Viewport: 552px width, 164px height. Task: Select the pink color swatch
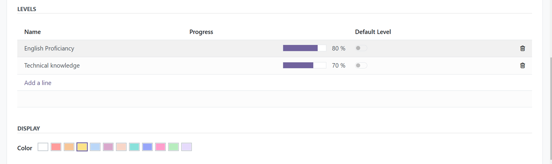[160, 147]
